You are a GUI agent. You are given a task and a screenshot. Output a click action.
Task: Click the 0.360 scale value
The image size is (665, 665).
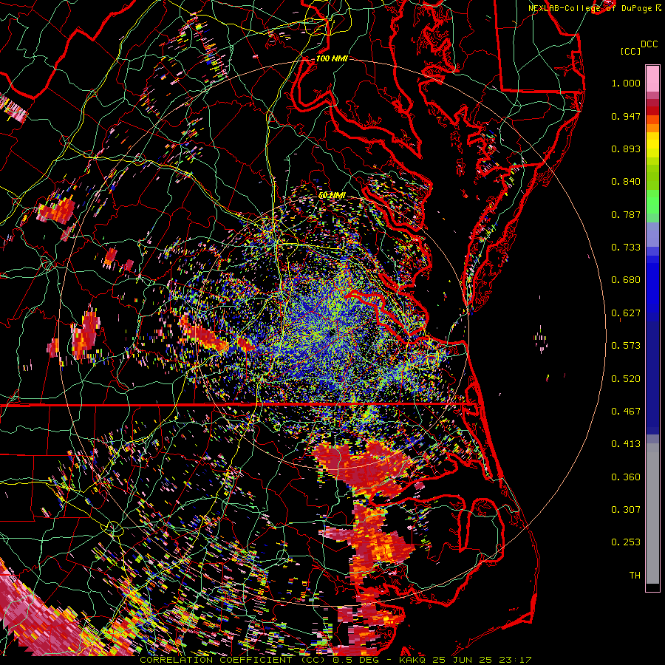(626, 477)
